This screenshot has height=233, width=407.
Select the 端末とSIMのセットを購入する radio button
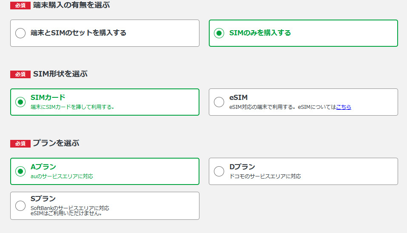[20, 33]
